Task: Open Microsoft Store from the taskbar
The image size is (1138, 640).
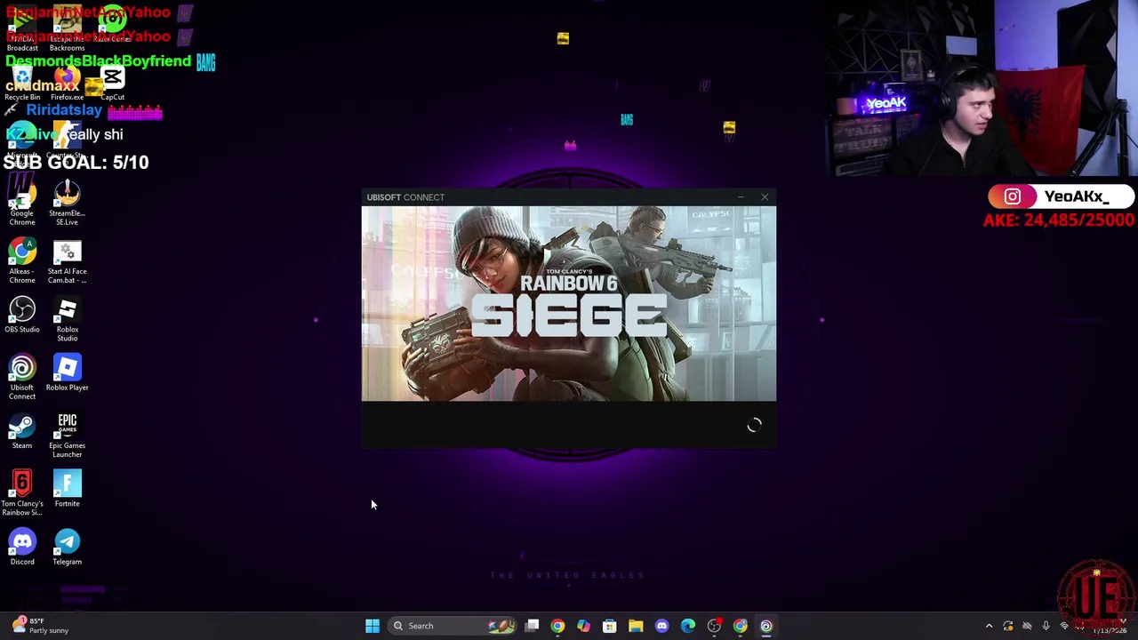Action: [610, 626]
